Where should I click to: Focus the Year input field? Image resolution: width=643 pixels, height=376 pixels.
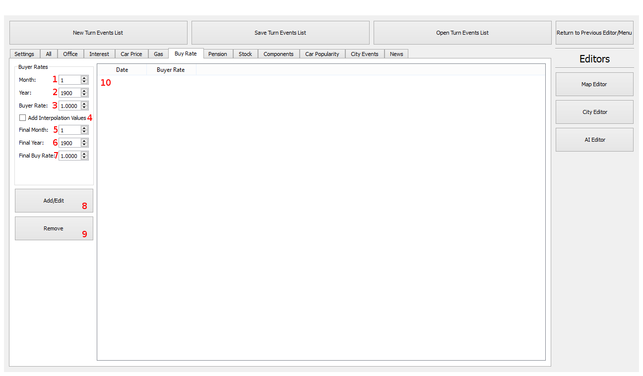[69, 93]
